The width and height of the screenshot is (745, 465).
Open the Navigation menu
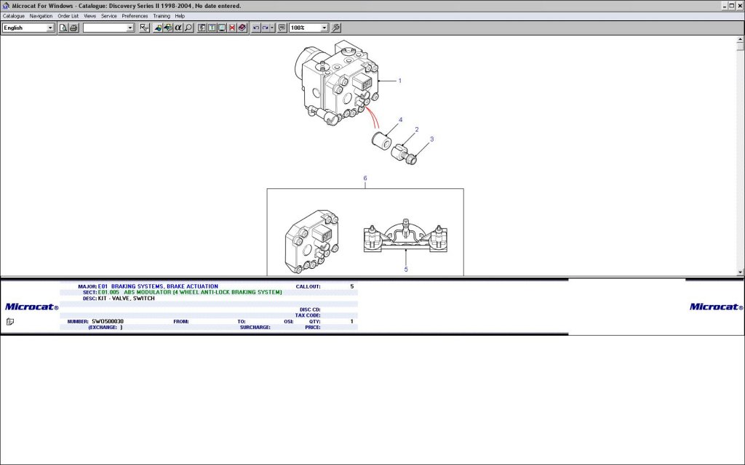point(41,16)
